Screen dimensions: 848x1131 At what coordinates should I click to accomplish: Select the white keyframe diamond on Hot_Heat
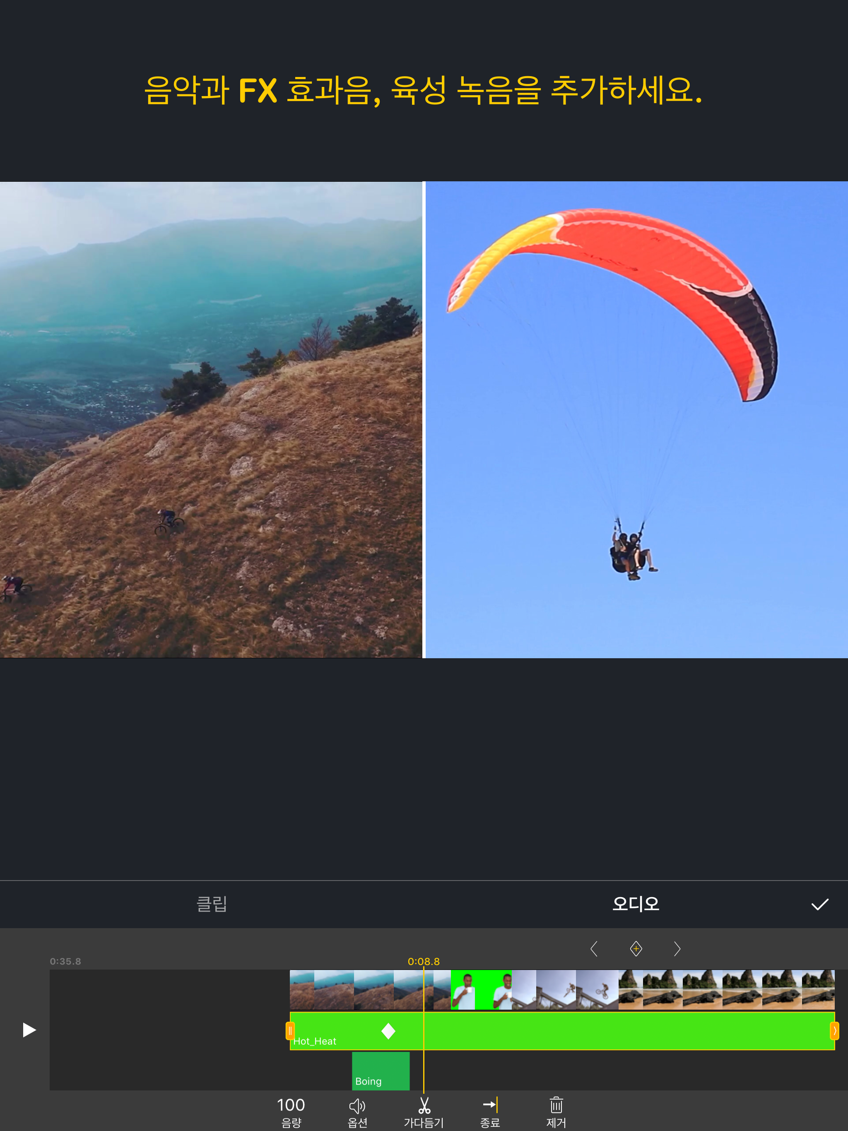(x=388, y=1031)
